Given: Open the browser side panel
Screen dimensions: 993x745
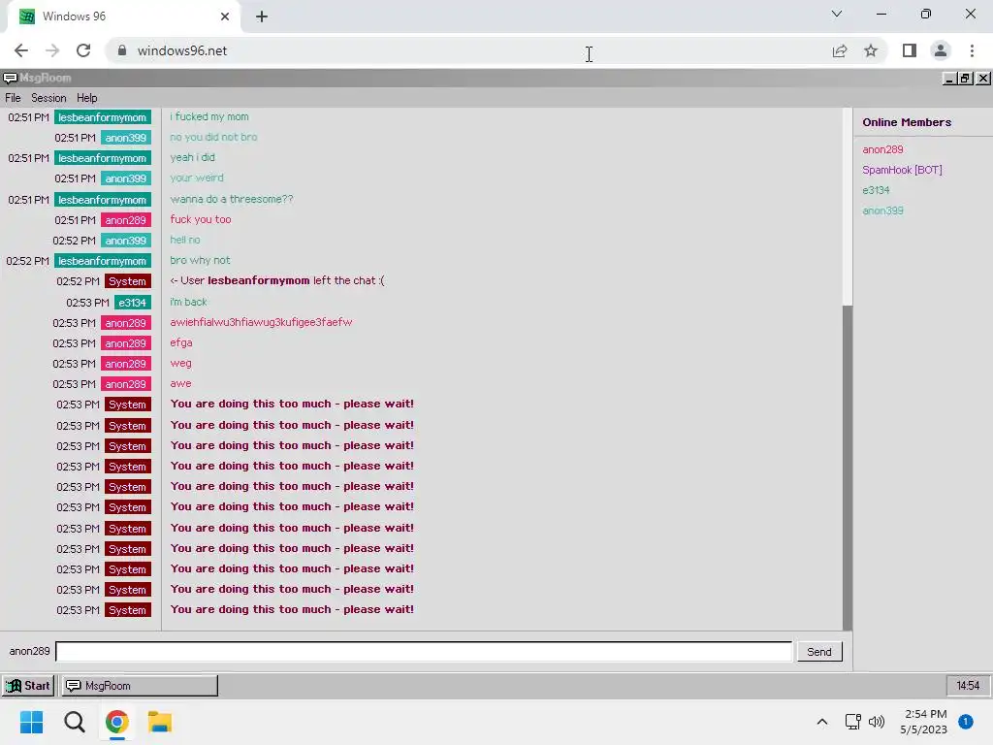Looking at the screenshot, I should point(910,50).
